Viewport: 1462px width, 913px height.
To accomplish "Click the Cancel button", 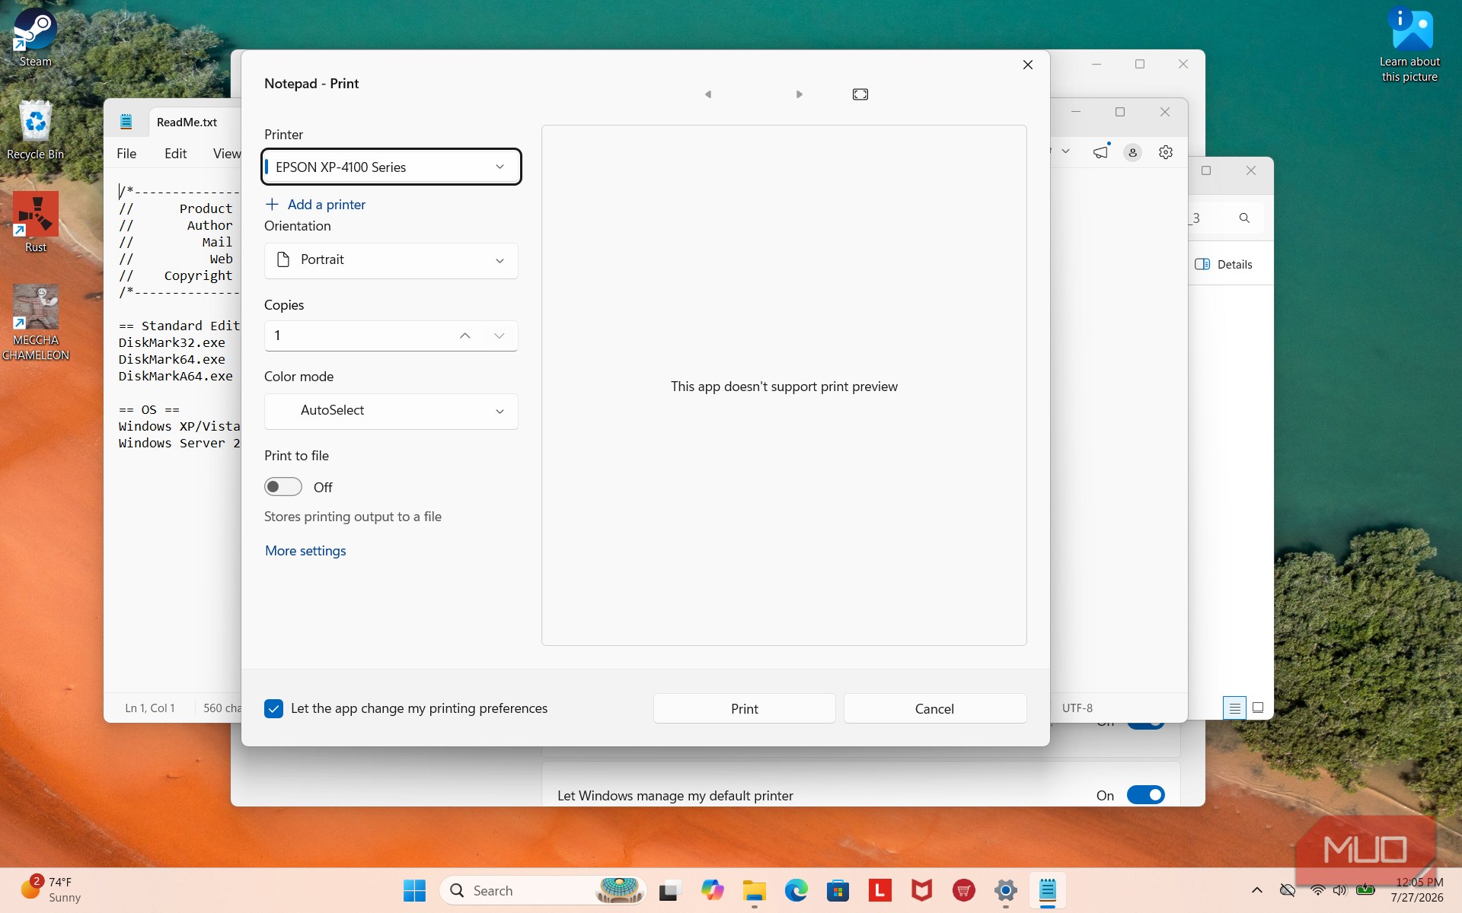I will (934, 708).
